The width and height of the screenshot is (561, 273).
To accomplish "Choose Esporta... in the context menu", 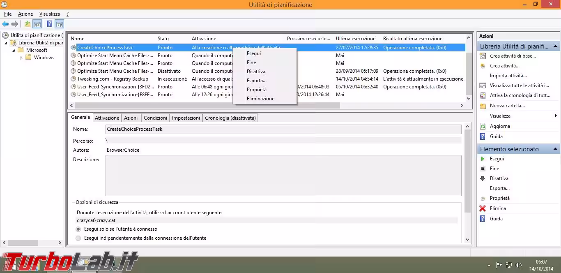I will (x=256, y=81).
